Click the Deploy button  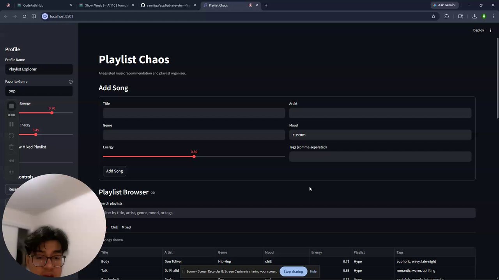[x=478, y=30]
